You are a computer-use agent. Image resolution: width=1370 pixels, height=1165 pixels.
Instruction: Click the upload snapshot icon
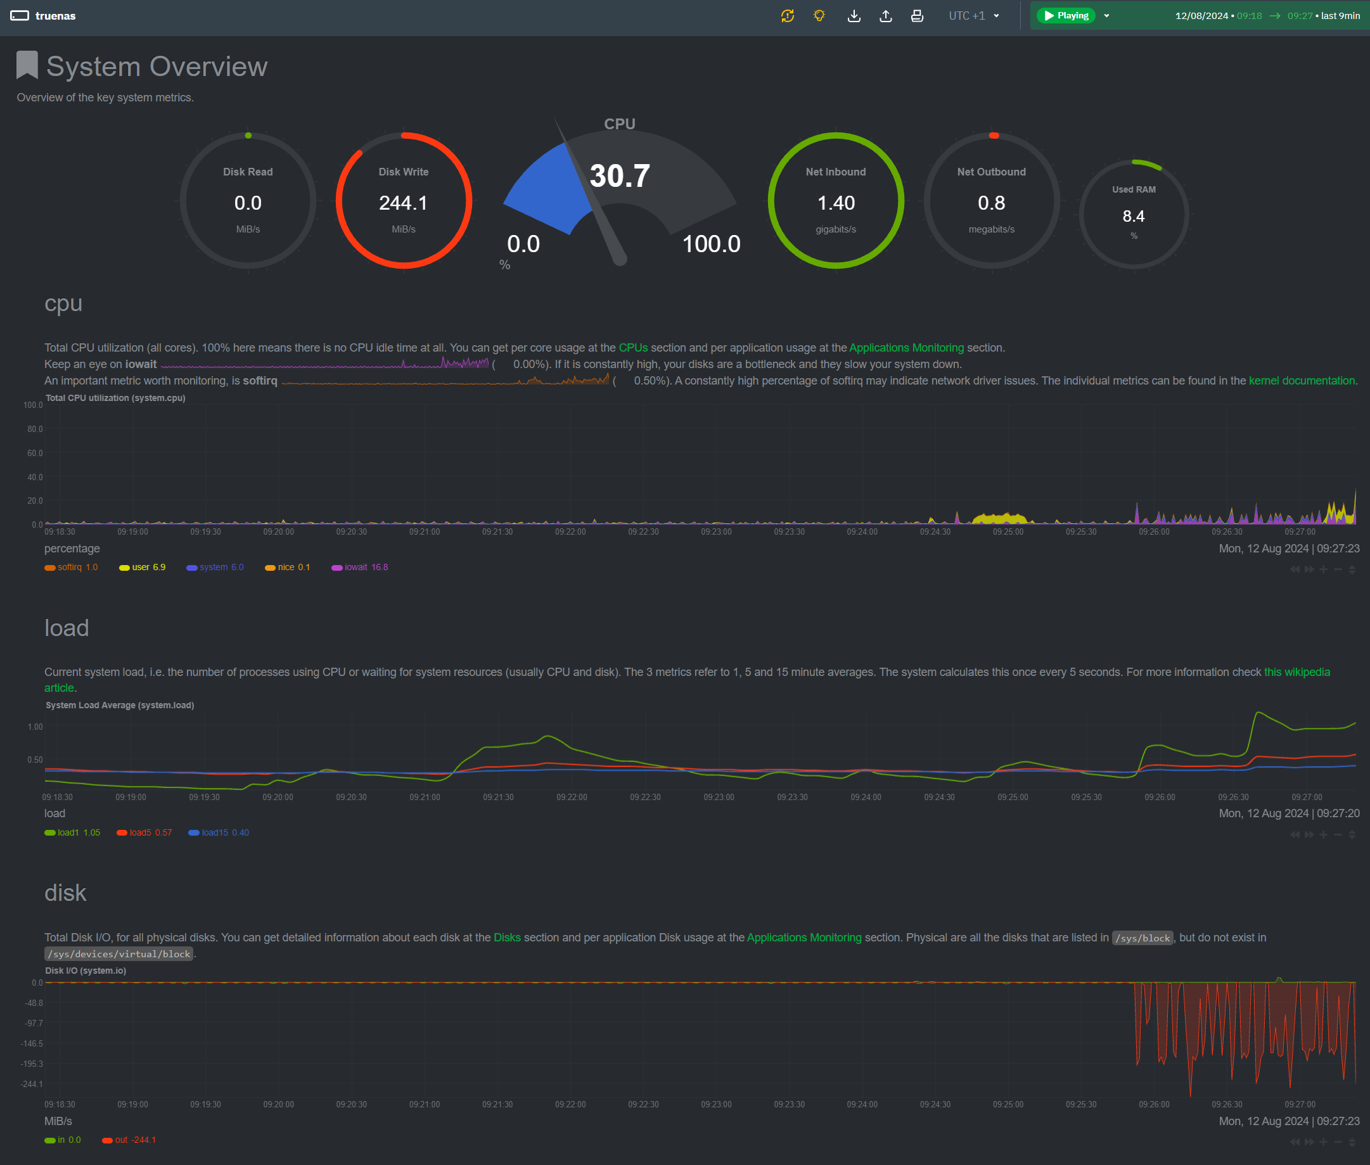pos(886,16)
